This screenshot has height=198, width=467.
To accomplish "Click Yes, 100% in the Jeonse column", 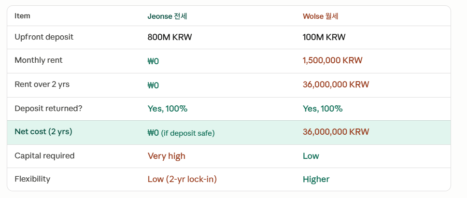I will [x=168, y=109].
